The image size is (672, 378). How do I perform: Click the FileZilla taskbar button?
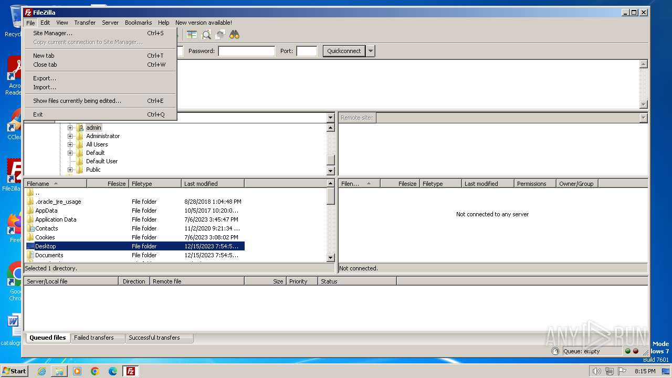point(131,371)
